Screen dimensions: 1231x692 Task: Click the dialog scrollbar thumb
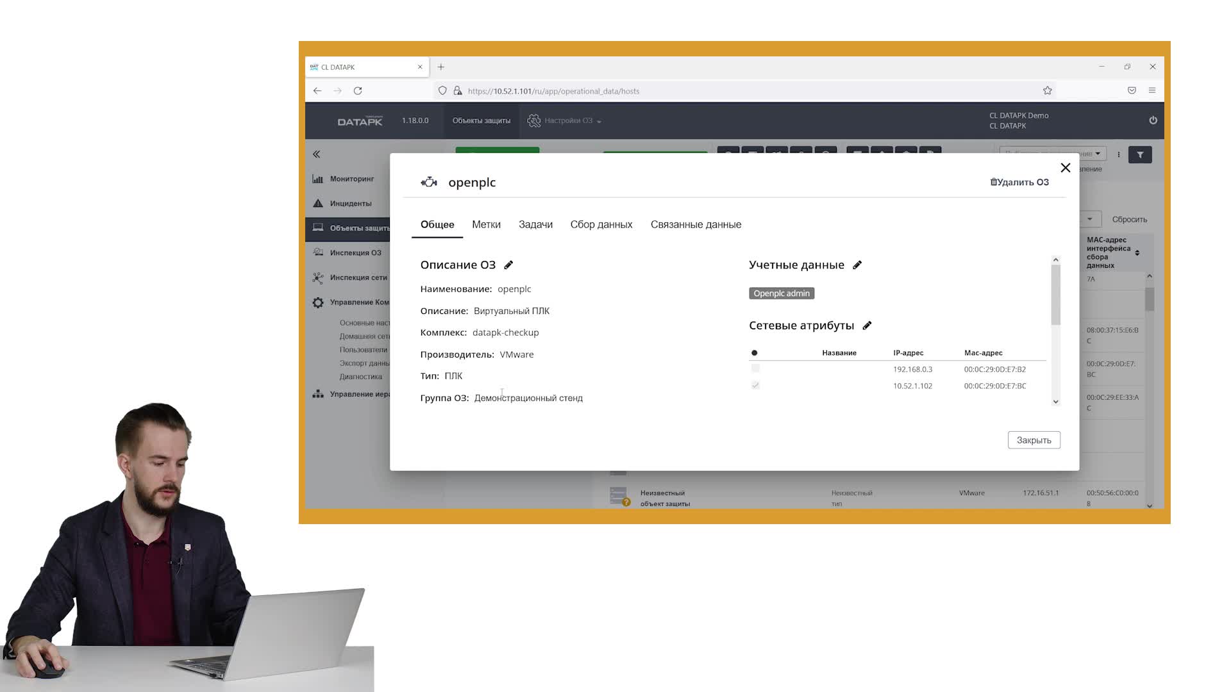[1055, 295]
